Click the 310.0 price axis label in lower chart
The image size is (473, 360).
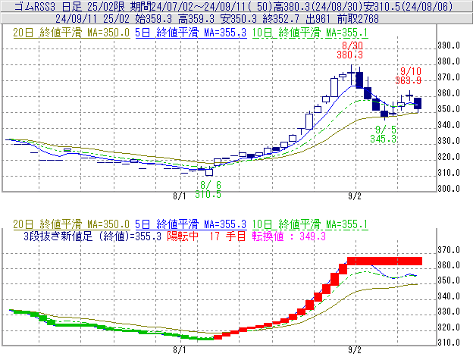coord(449,343)
